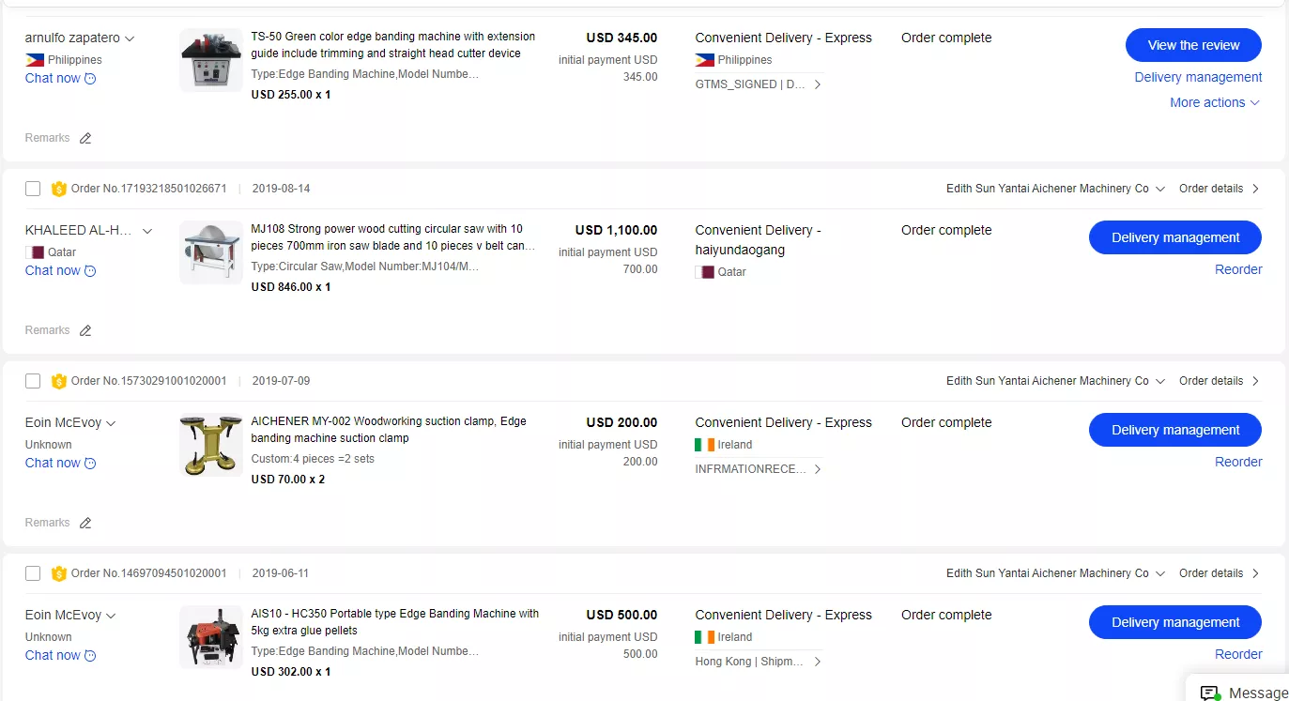Click the edit pencil next to Remarks under arnulfo
The image size is (1289, 701).
point(85,138)
